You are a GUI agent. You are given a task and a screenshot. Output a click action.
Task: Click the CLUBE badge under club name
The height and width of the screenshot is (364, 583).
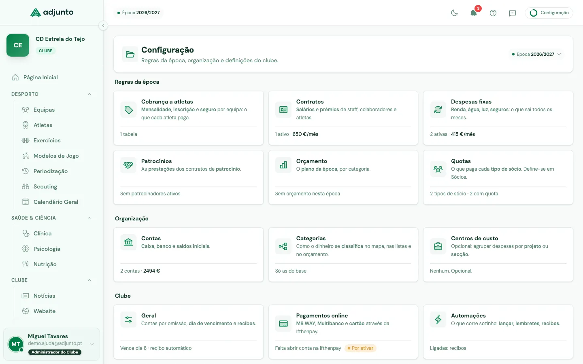coord(46,51)
